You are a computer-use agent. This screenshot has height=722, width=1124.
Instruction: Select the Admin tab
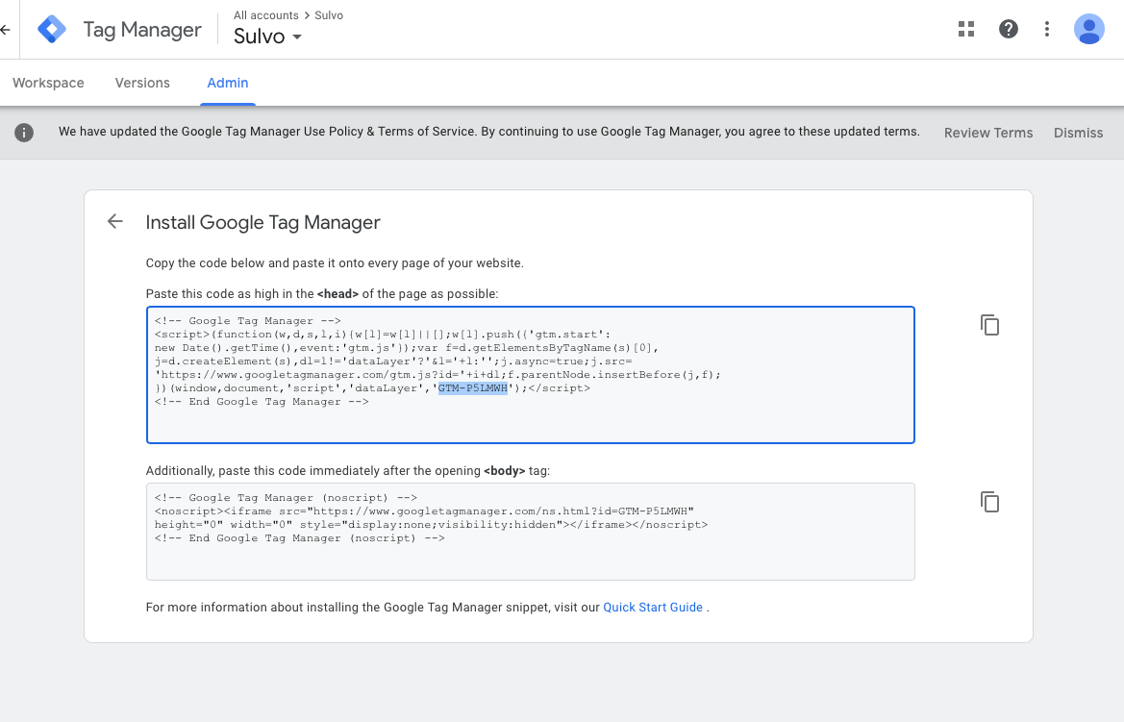tap(228, 83)
